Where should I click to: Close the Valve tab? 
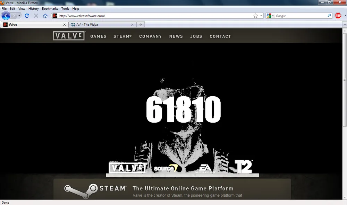64,25
